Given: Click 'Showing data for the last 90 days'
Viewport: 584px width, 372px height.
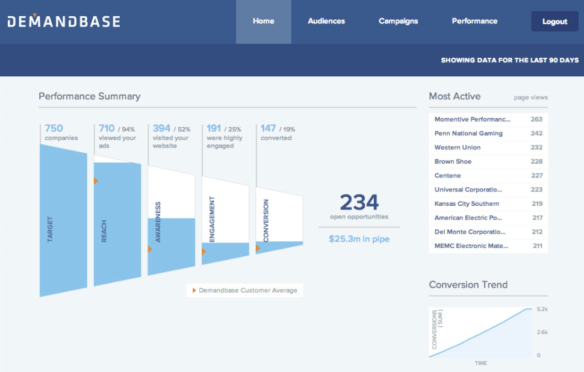Looking at the screenshot, I should (x=510, y=60).
